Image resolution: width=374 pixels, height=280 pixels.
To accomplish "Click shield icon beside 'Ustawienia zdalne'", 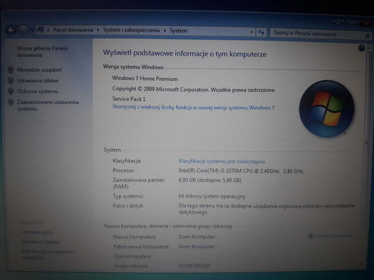I will click(x=10, y=81).
